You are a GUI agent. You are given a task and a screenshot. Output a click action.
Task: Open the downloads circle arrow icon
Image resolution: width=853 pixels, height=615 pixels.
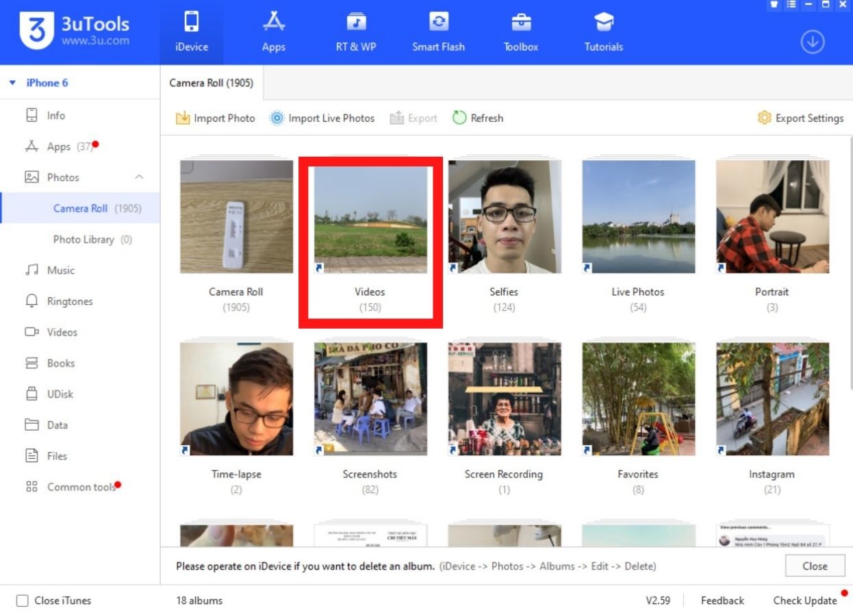[813, 42]
